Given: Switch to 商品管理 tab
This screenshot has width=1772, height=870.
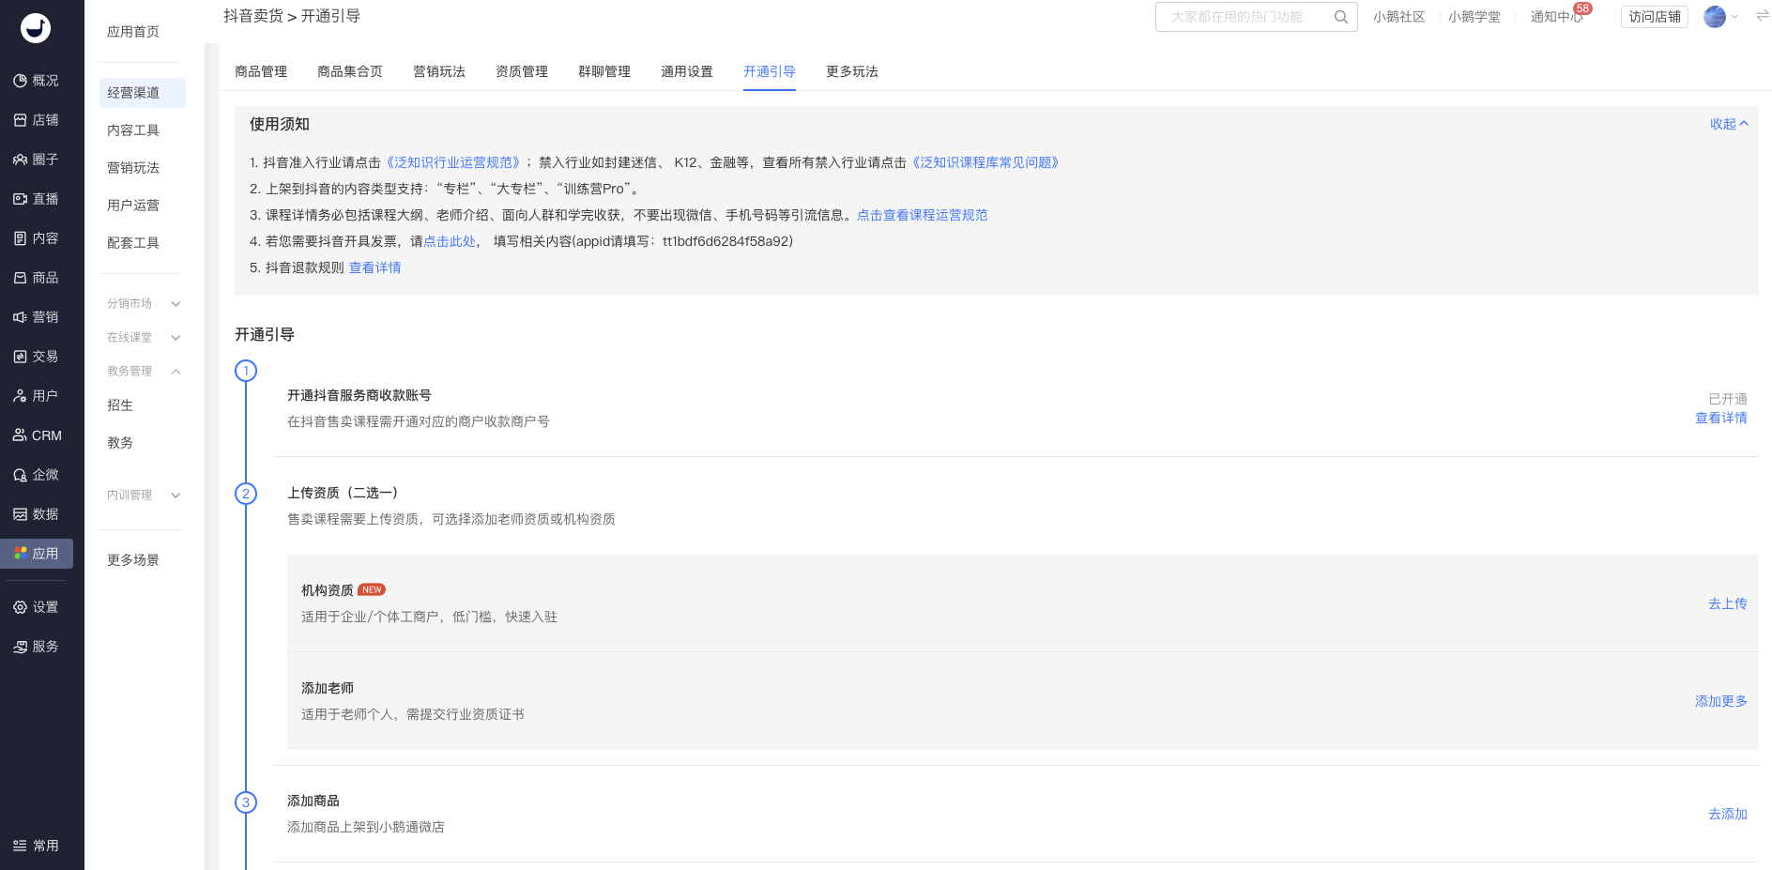Looking at the screenshot, I should [261, 71].
